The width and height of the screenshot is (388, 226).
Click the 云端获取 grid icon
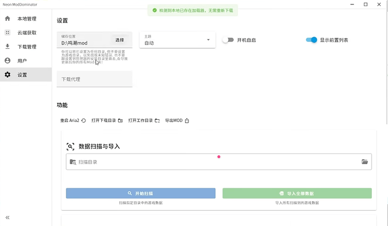(x=7, y=33)
